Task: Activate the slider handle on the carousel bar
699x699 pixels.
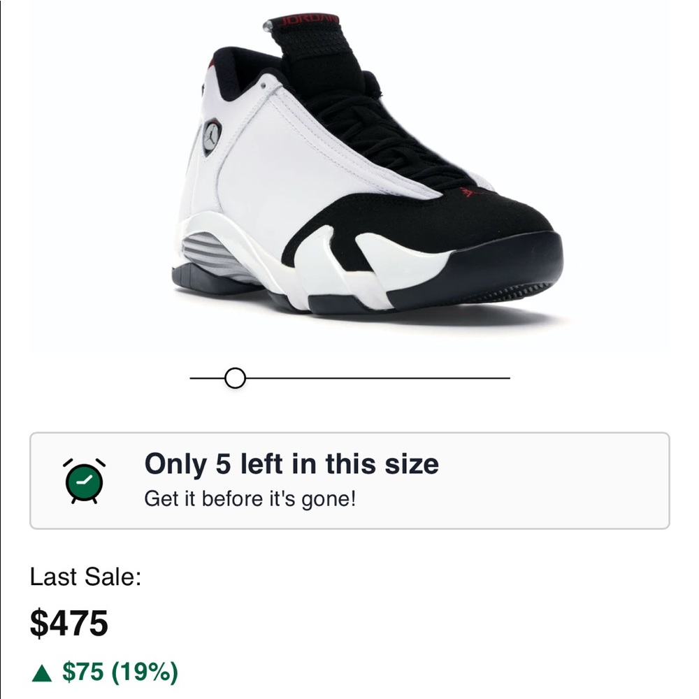Action: (235, 378)
